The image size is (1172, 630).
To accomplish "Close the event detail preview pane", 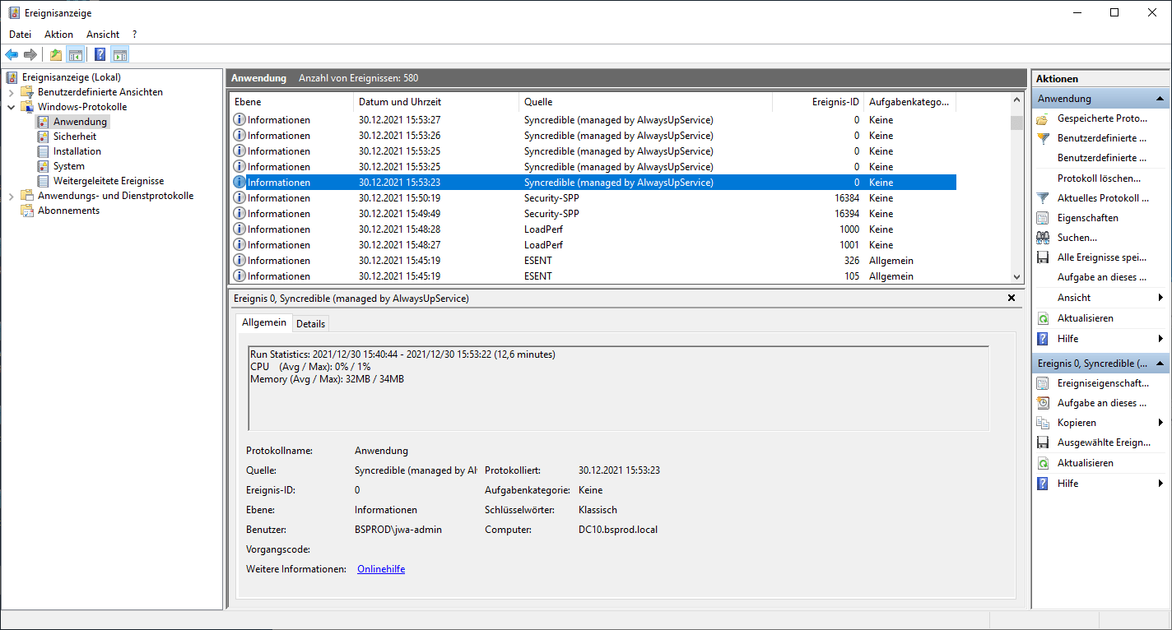I will 1012,298.
